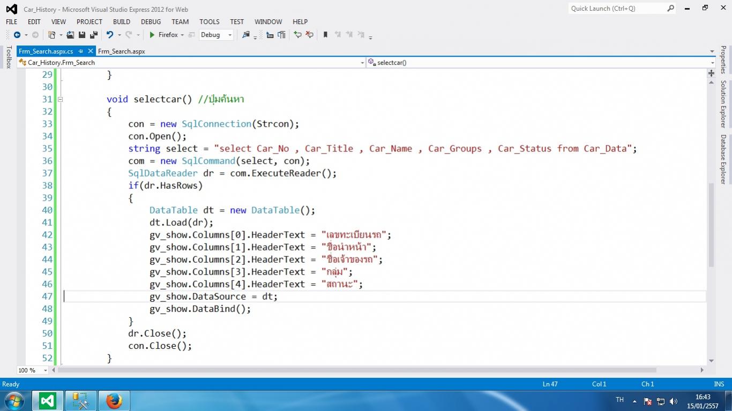The width and height of the screenshot is (732, 411).
Task: Open the active document tabs list dropdown
Action: tap(712, 51)
